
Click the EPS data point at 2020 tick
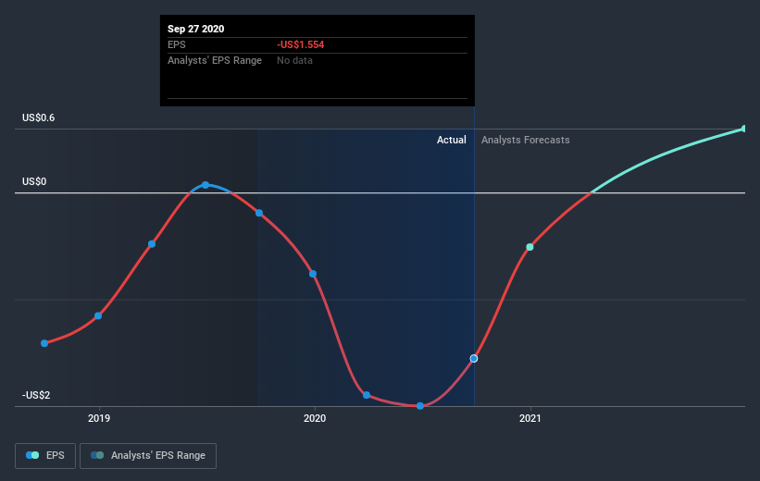tap(313, 274)
